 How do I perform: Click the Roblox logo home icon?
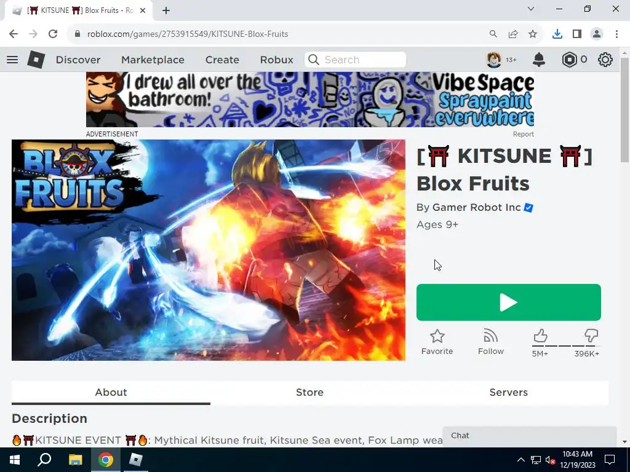tap(36, 60)
